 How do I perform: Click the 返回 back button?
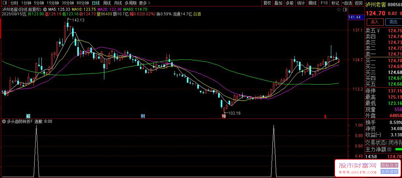pyautogui.click(x=358, y=3)
